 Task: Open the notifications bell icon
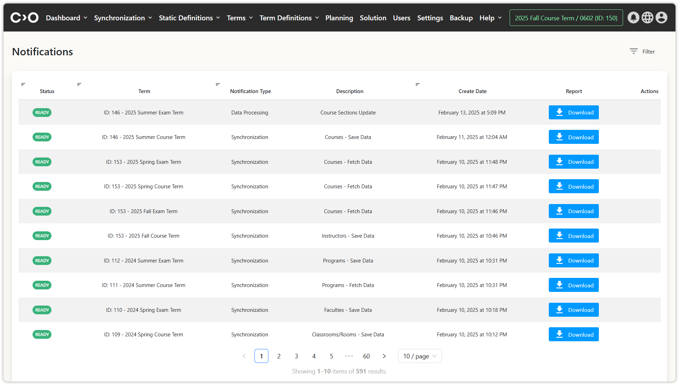[633, 17]
